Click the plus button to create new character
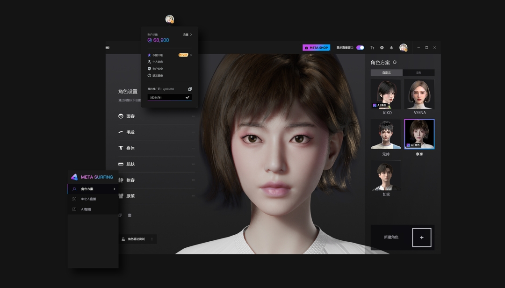The image size is (505, 288). click(421, 238)
